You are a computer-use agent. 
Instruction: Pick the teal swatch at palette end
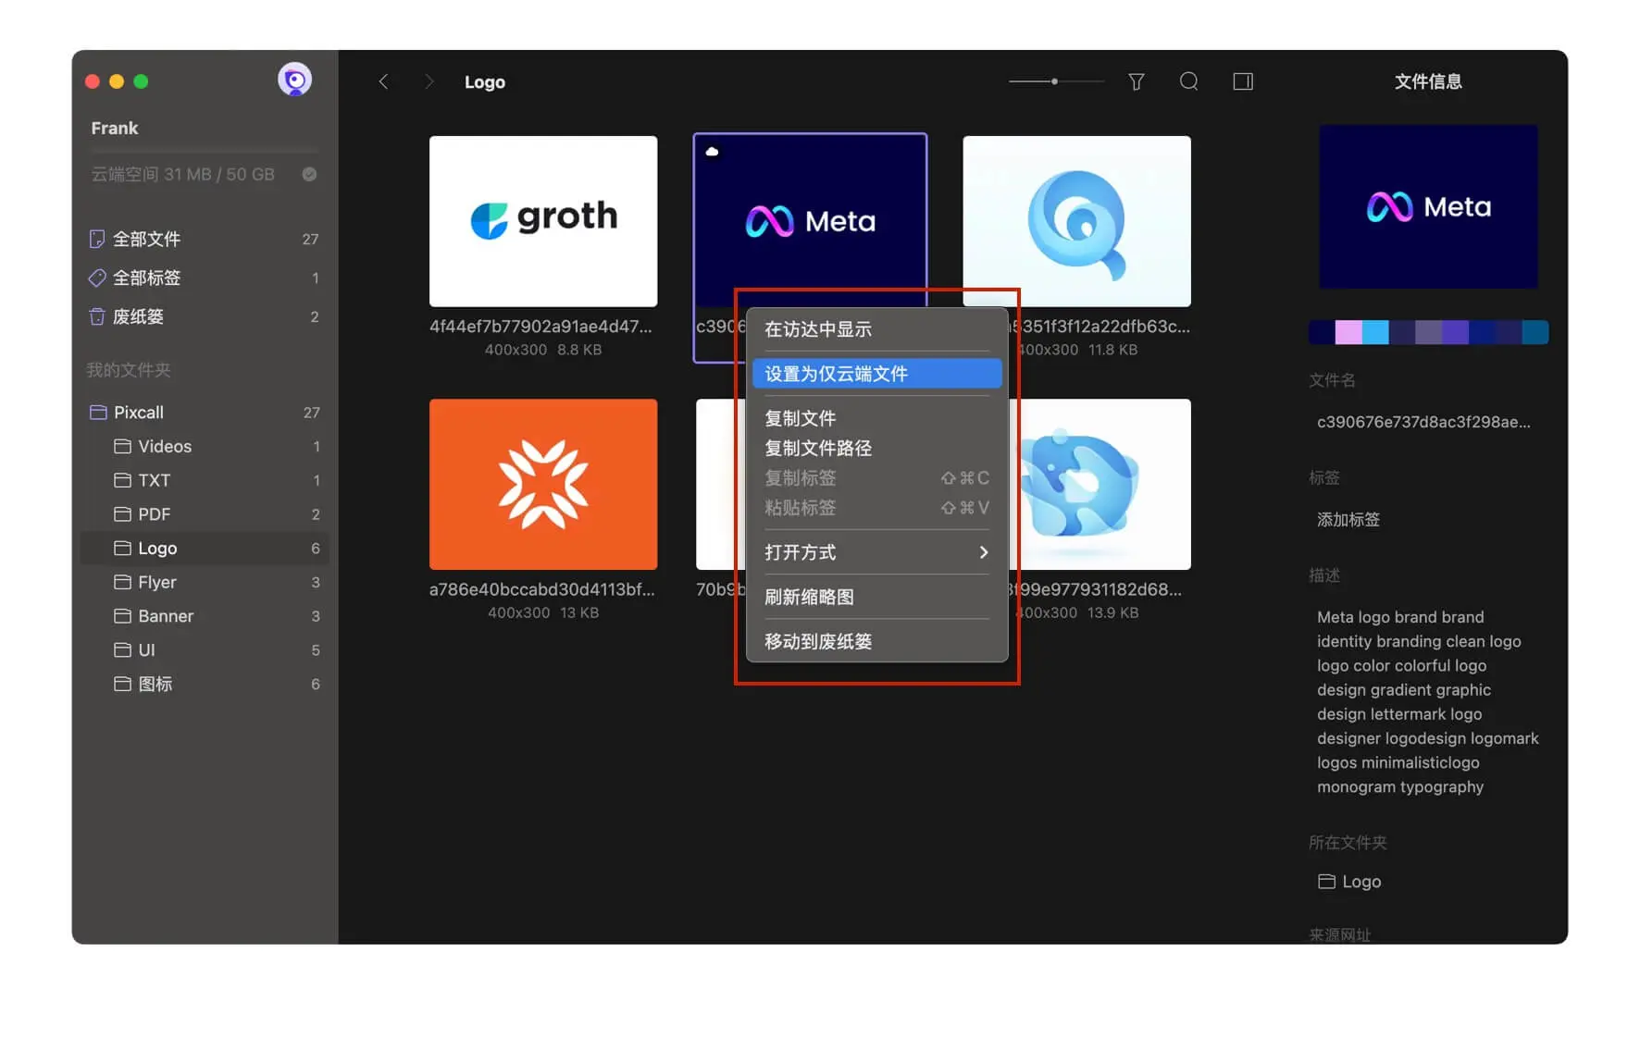point(1535,332)
